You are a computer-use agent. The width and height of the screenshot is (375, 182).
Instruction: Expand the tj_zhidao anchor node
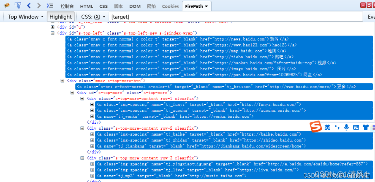92,140
